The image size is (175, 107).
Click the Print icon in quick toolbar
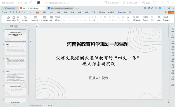[16, 12]
